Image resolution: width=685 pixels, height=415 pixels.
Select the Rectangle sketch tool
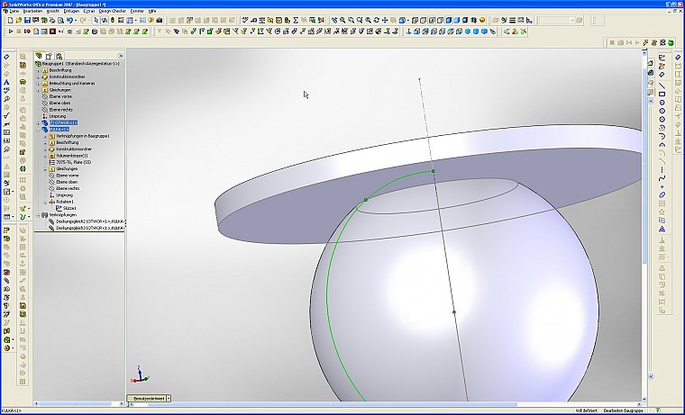[x=662, y=94]
